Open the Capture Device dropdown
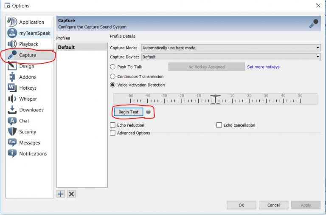This screenshot has width=326, height=215. (231, 57)
